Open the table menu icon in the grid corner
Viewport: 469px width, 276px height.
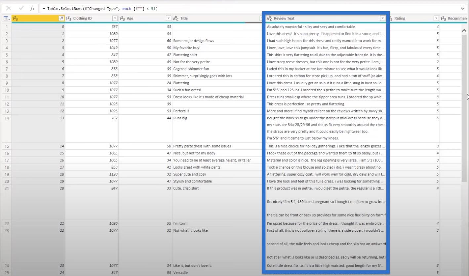click(x=7, y=19)
